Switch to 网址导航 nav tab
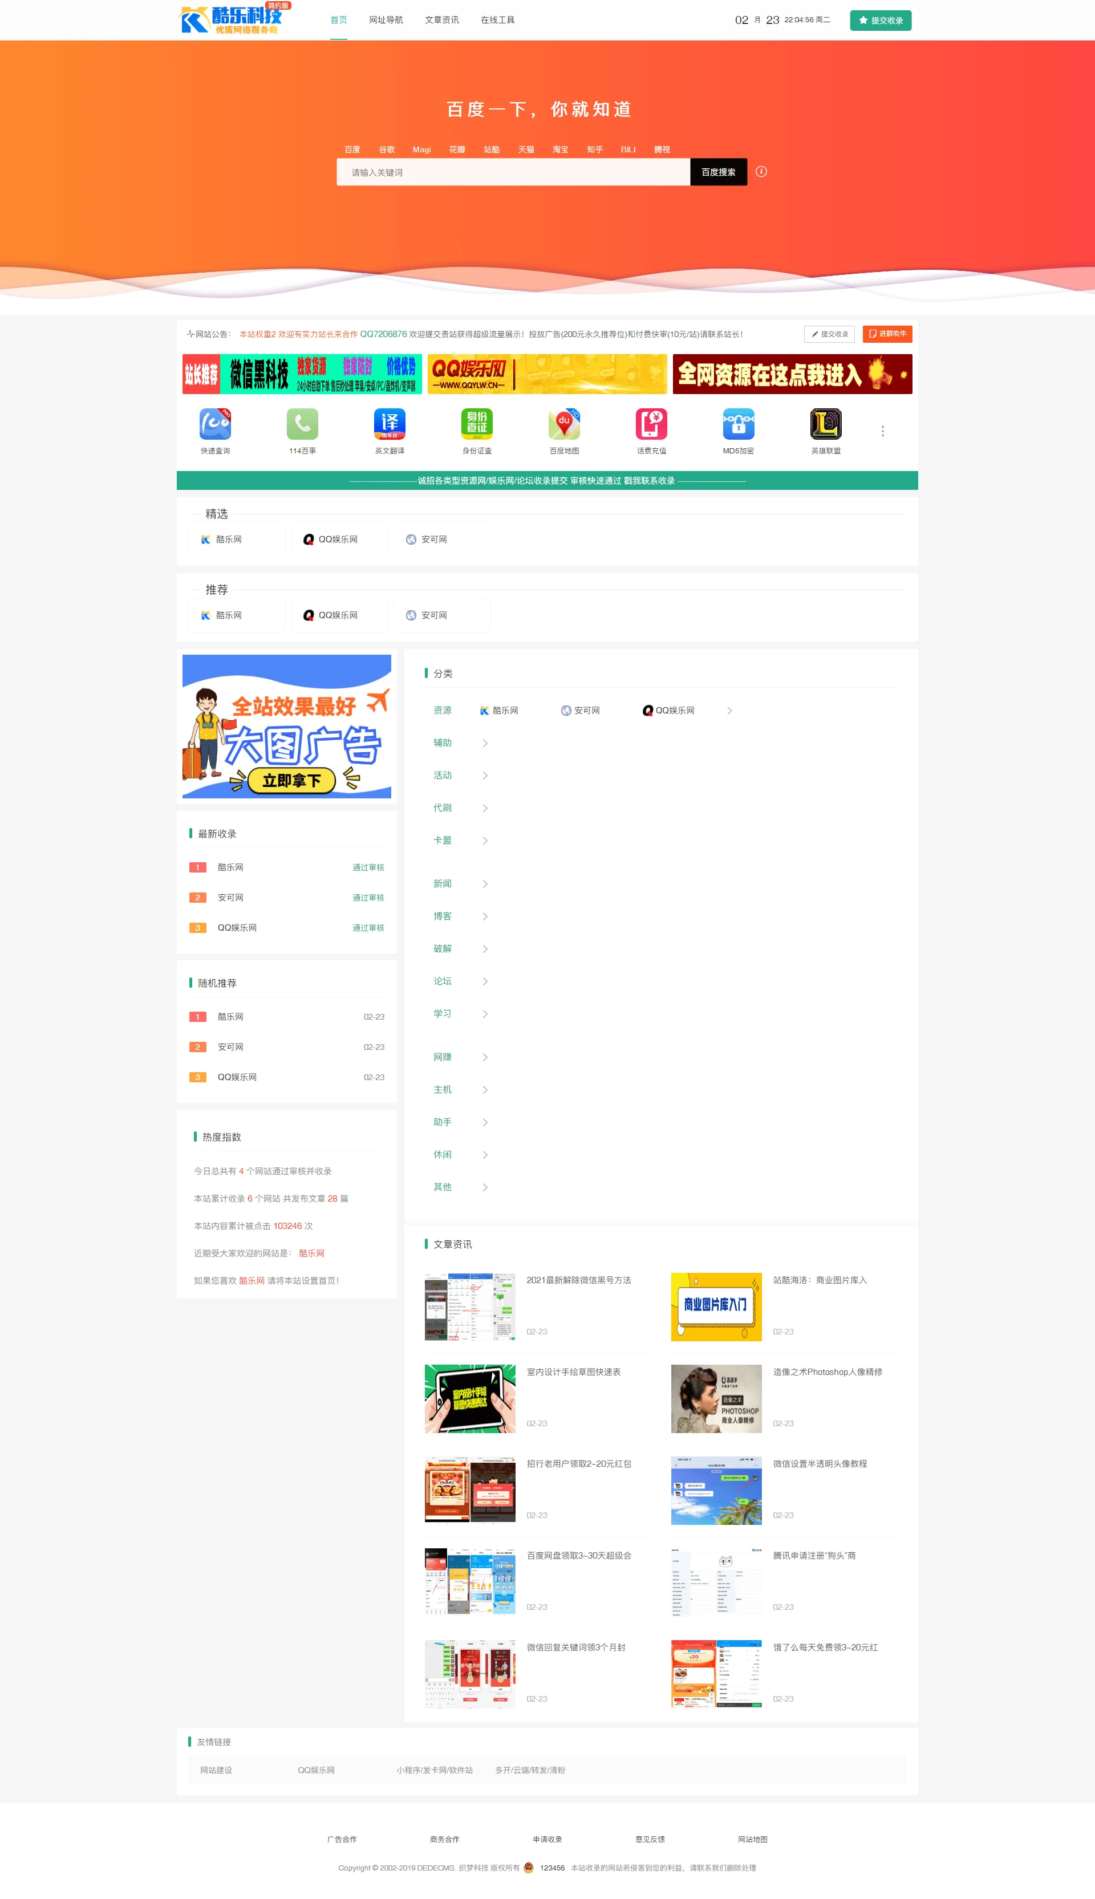Viewport: 1095px width, 1899px height. click(x=386, y=21)
